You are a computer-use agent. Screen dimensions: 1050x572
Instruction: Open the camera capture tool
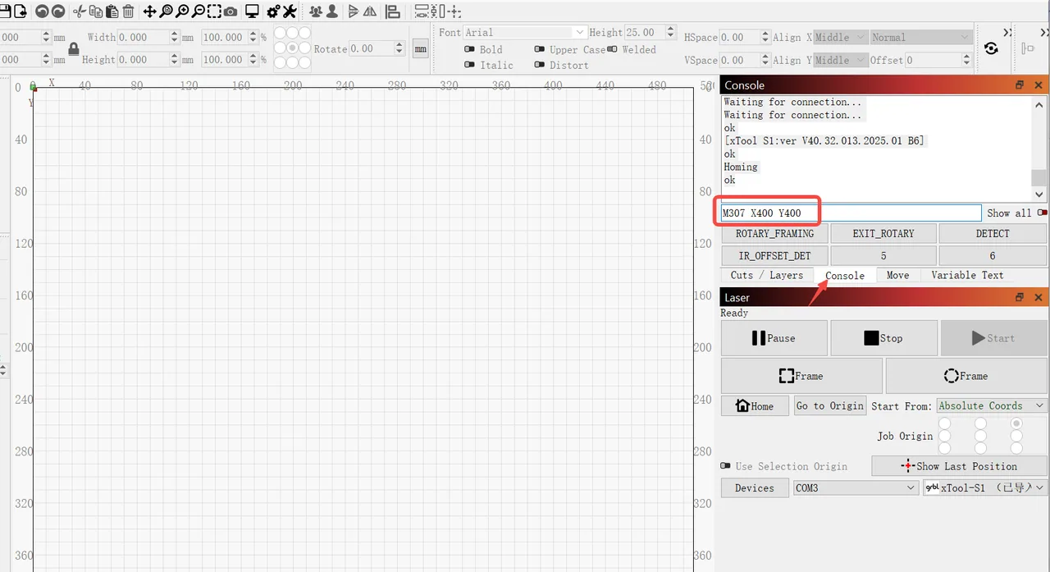(x=231, y=11)
